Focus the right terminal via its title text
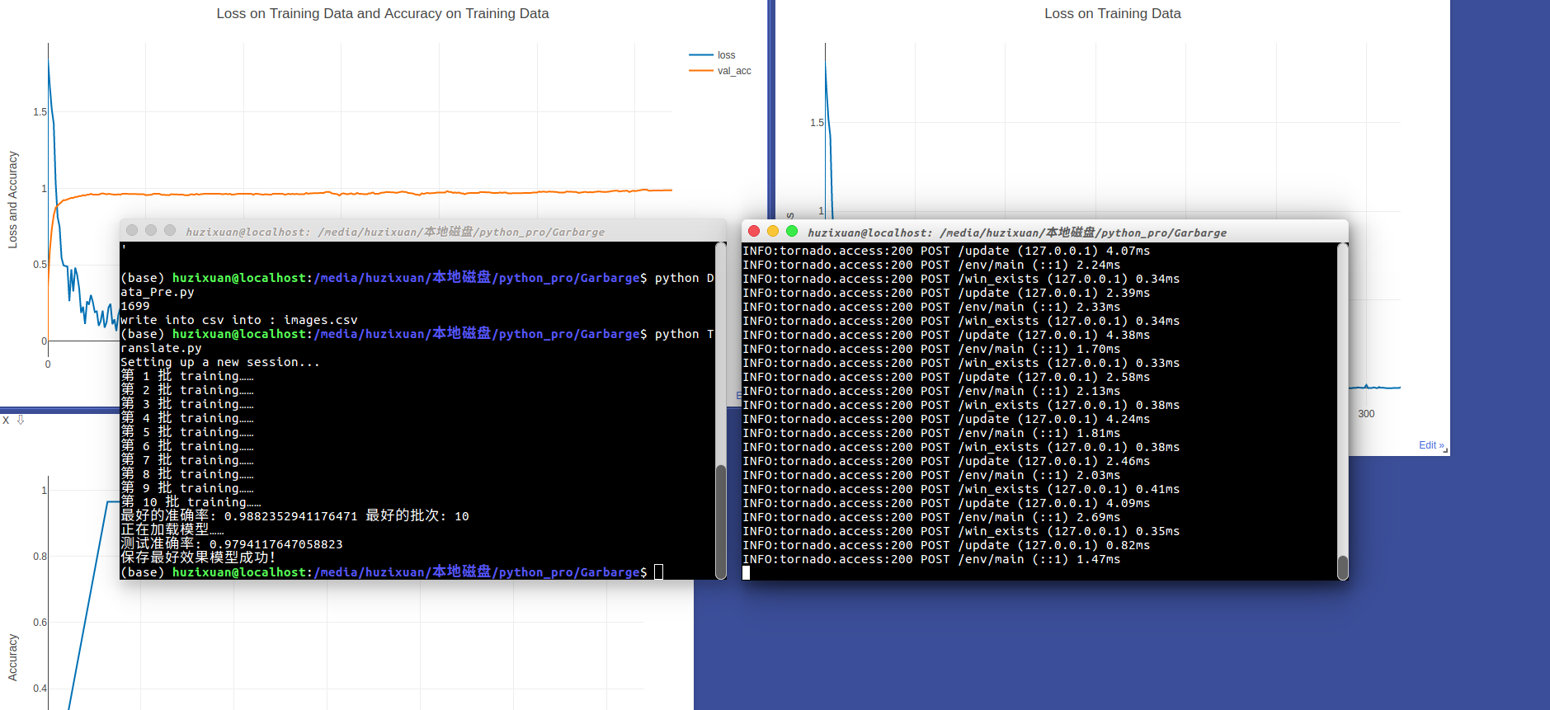Viewport: 1550px width, 710px height. click(1017, 233)
